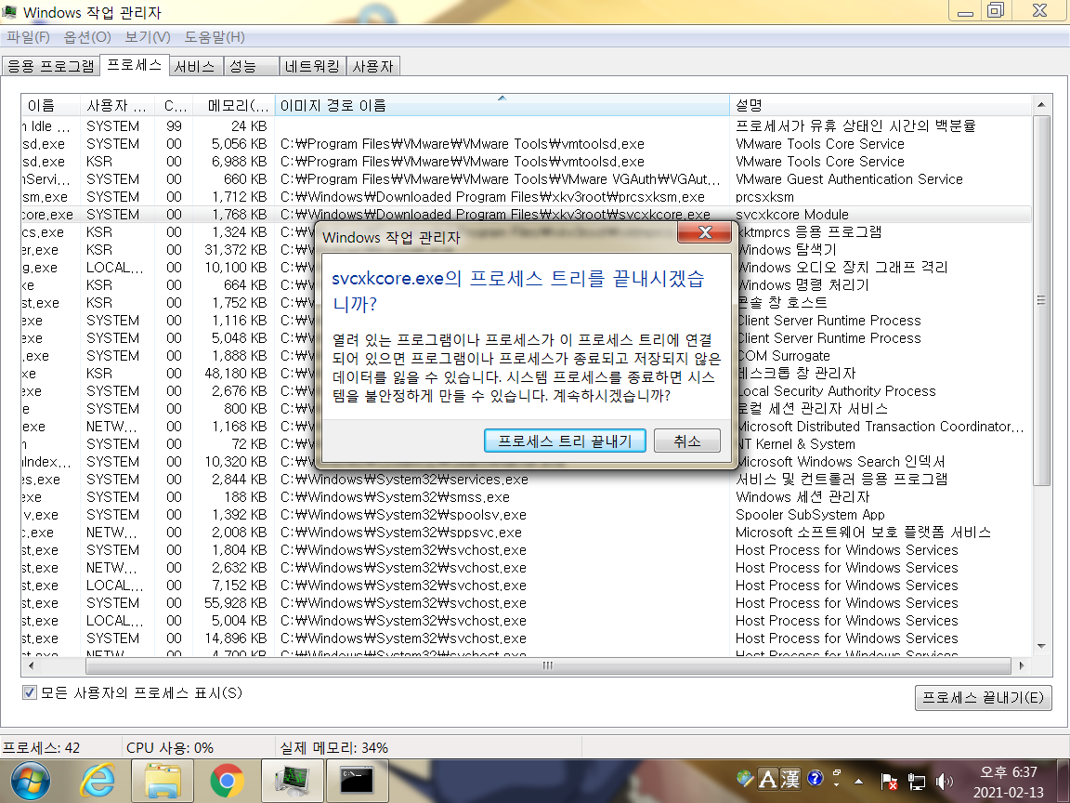Select VMware Guest Authentication Service row
Screen dimensions: 1070x803
[x=526, y=178]
